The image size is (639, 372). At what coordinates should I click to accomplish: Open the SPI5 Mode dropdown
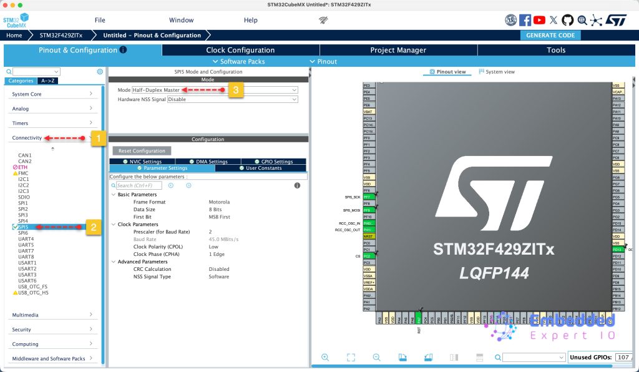point(214,90)
